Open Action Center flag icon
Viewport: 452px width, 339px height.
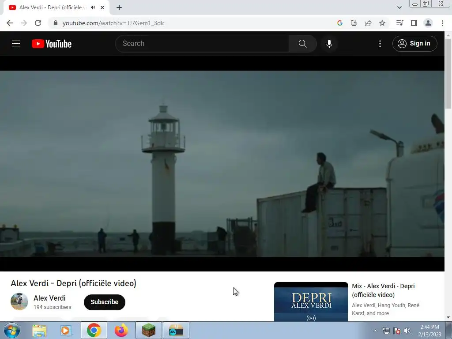[397, 331]
